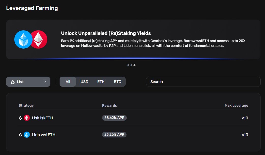The height and width of the screenshot is (155, 265).
Task: Open Unlock Unparalleled (Re)Staking Yields banner
Action: tap(133, 39)
